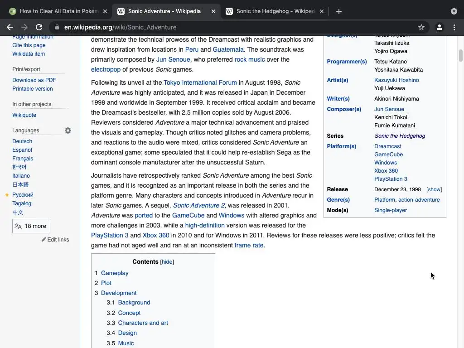Image resolution: width=464 pixels, height=348 pixels.
Task: Close the Sonic the Hedgehog tab
Action: [322, 11]
